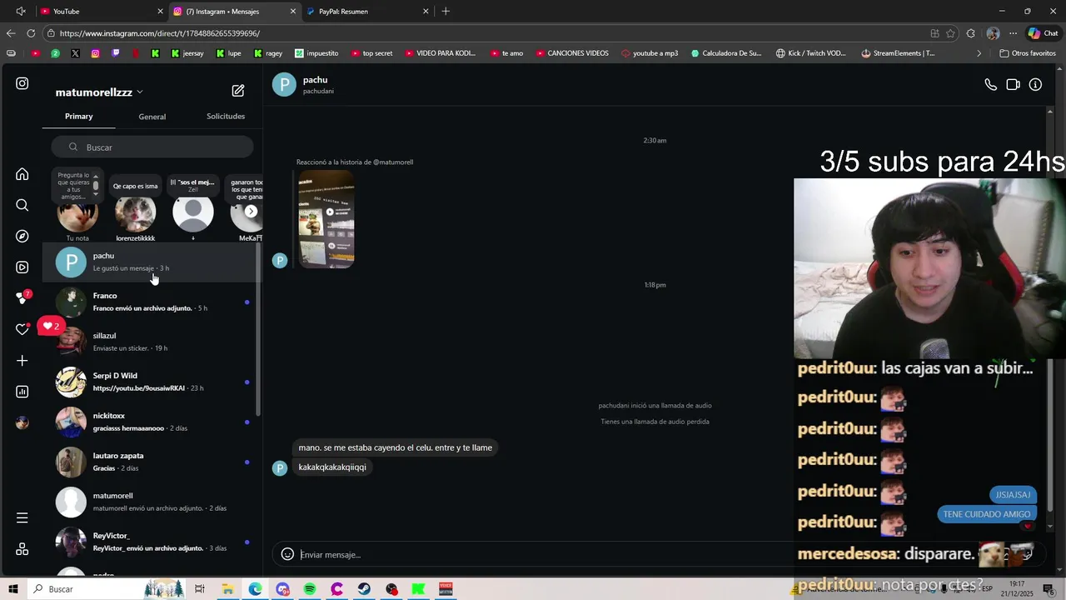Open Steam from the taskbar
The height and width of the screenshot is (600, 1066).
click(364, 589)
